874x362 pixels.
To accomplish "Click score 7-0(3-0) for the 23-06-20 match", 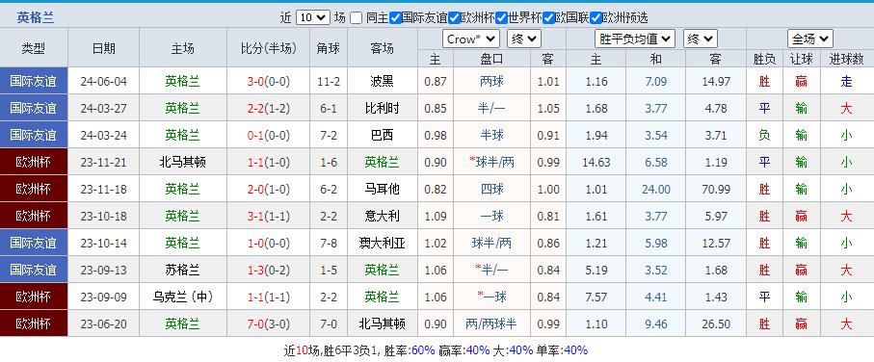I will click(269, 323).
